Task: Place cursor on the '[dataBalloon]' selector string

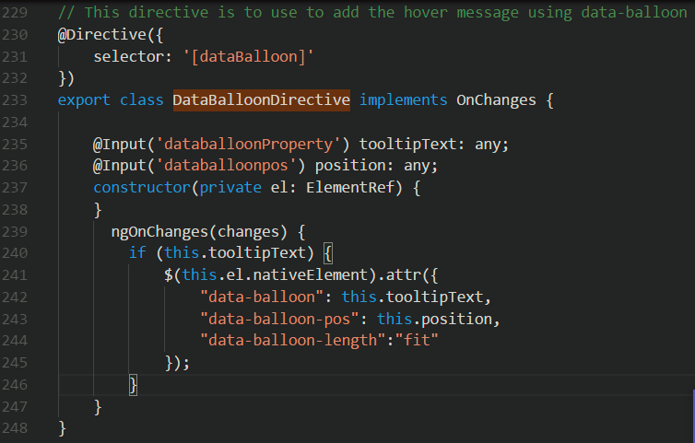Action: 261,57
